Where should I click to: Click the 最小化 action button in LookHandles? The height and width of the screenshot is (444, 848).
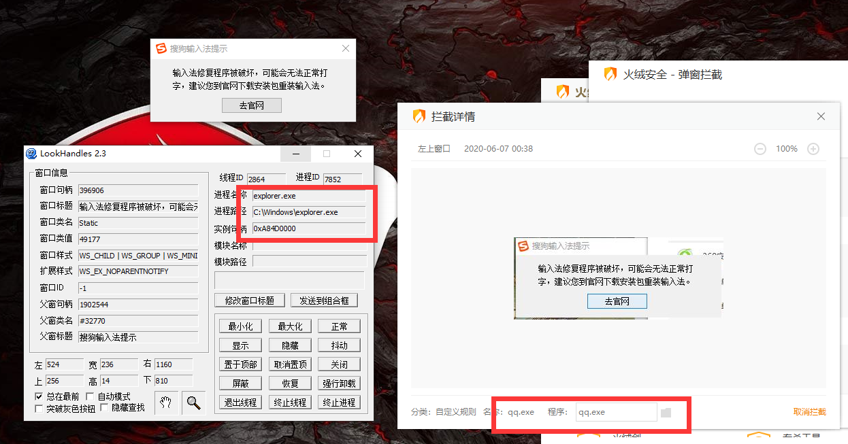240,326
